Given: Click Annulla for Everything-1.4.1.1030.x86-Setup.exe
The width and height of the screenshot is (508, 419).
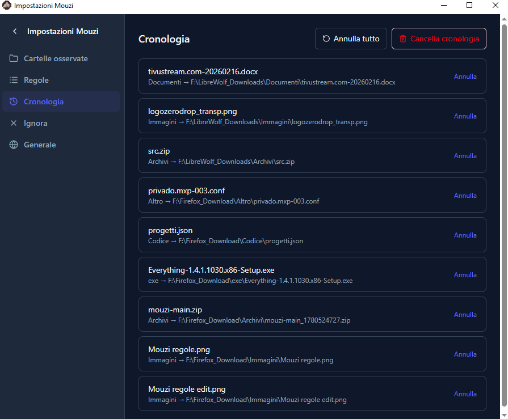Looking at the screenshot, I should coord(465,275).
